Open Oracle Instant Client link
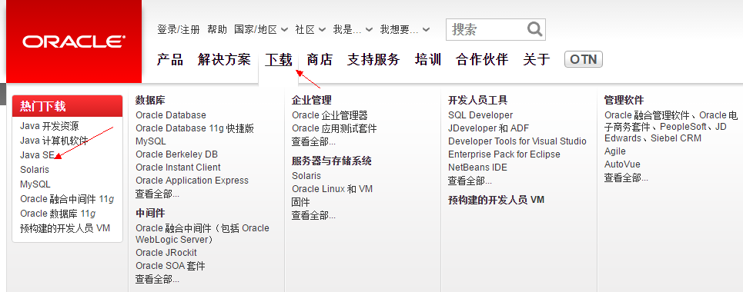 coord(178,167)
